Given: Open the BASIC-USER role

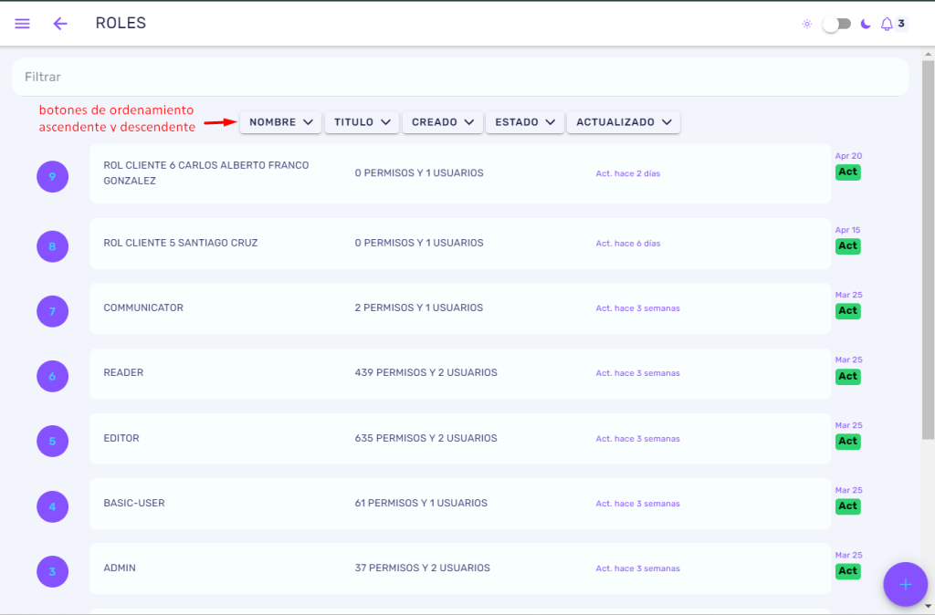Looking at the screenshot, I should coord(460,504).
